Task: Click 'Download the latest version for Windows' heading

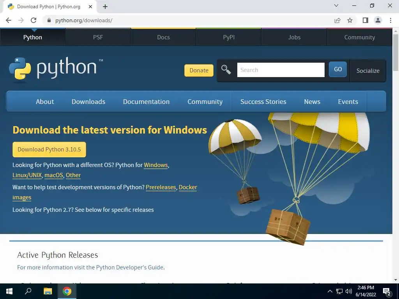Action: 109,130
